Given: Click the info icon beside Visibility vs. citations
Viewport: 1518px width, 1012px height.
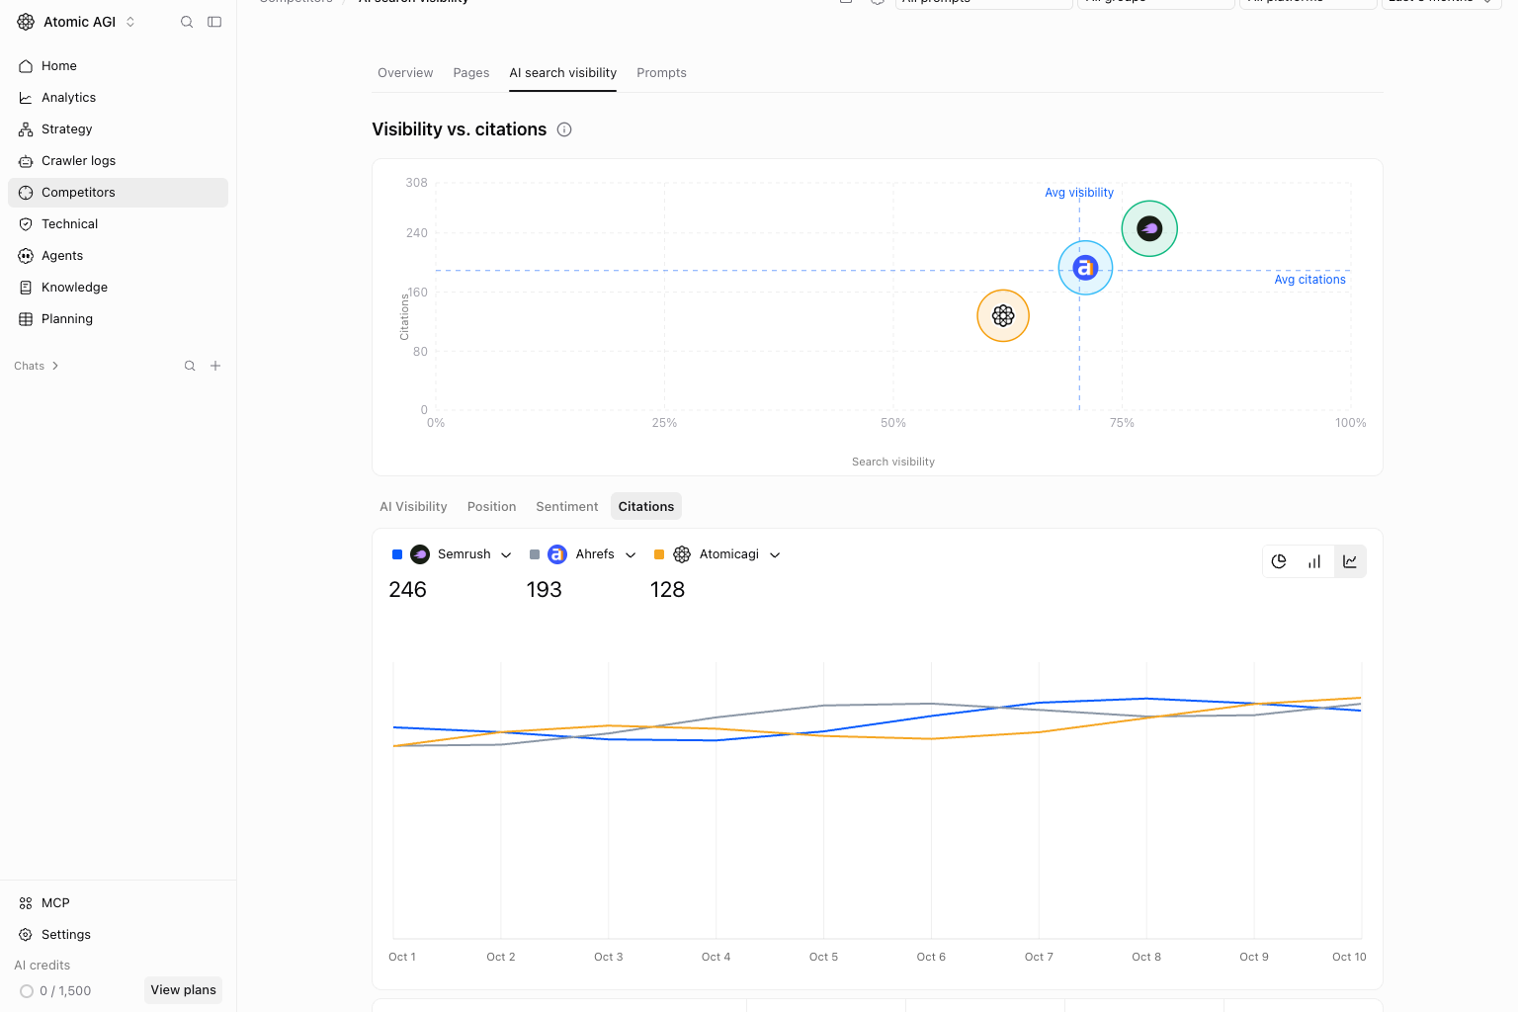Looking at the screenshot, I should pos(564,129).
